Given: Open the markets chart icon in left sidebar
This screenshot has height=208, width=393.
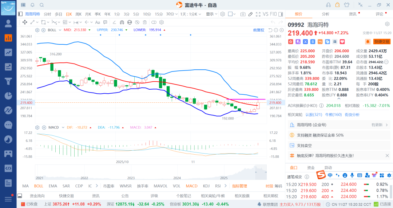Looking at the screenshot, I should (8, 38).
